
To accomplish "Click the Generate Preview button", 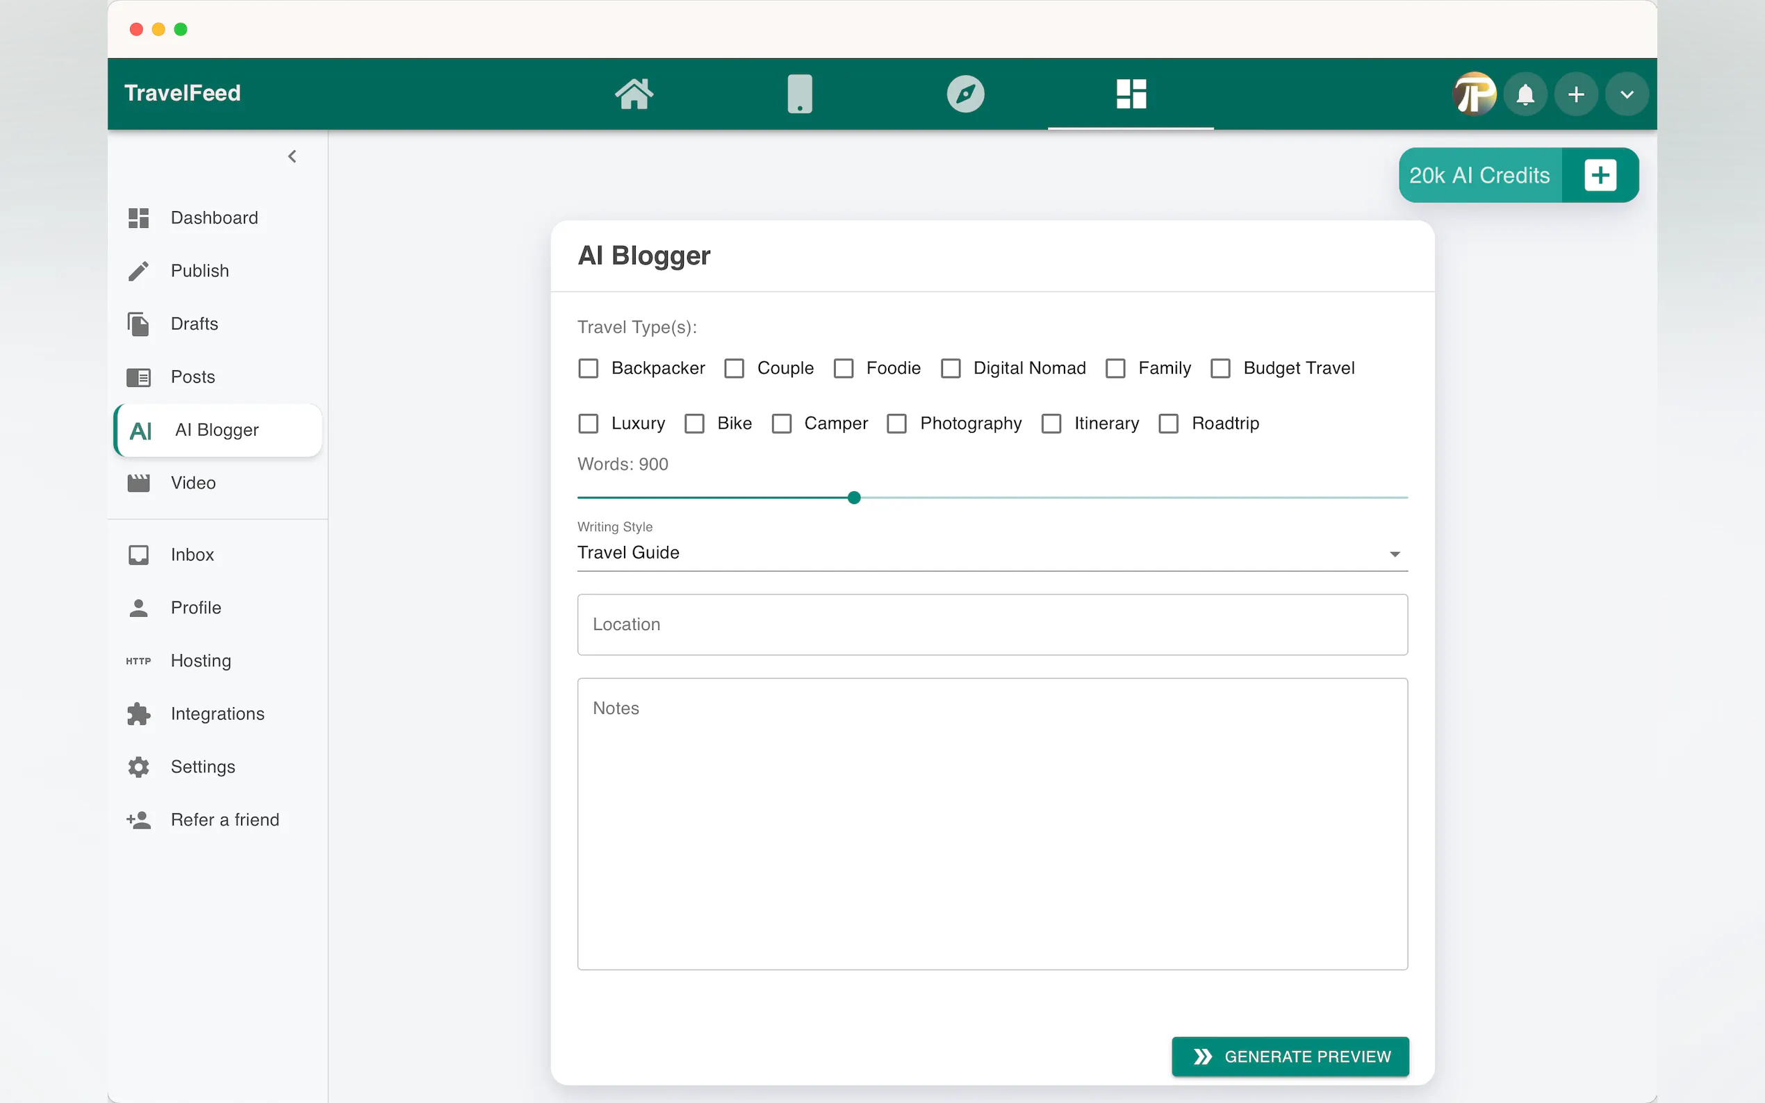I will [1289, 1056].
